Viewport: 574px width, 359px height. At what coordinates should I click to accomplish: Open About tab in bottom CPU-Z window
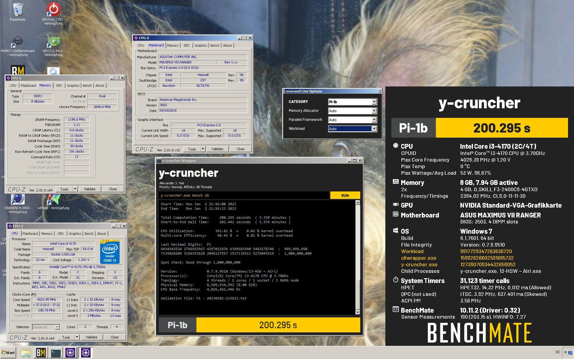click(102, 234)
